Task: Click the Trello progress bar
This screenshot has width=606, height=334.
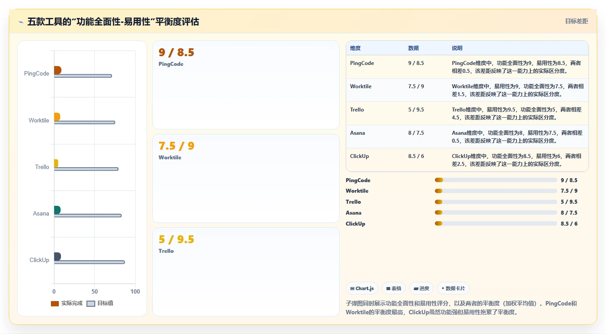Action: (x=496, y=202)
